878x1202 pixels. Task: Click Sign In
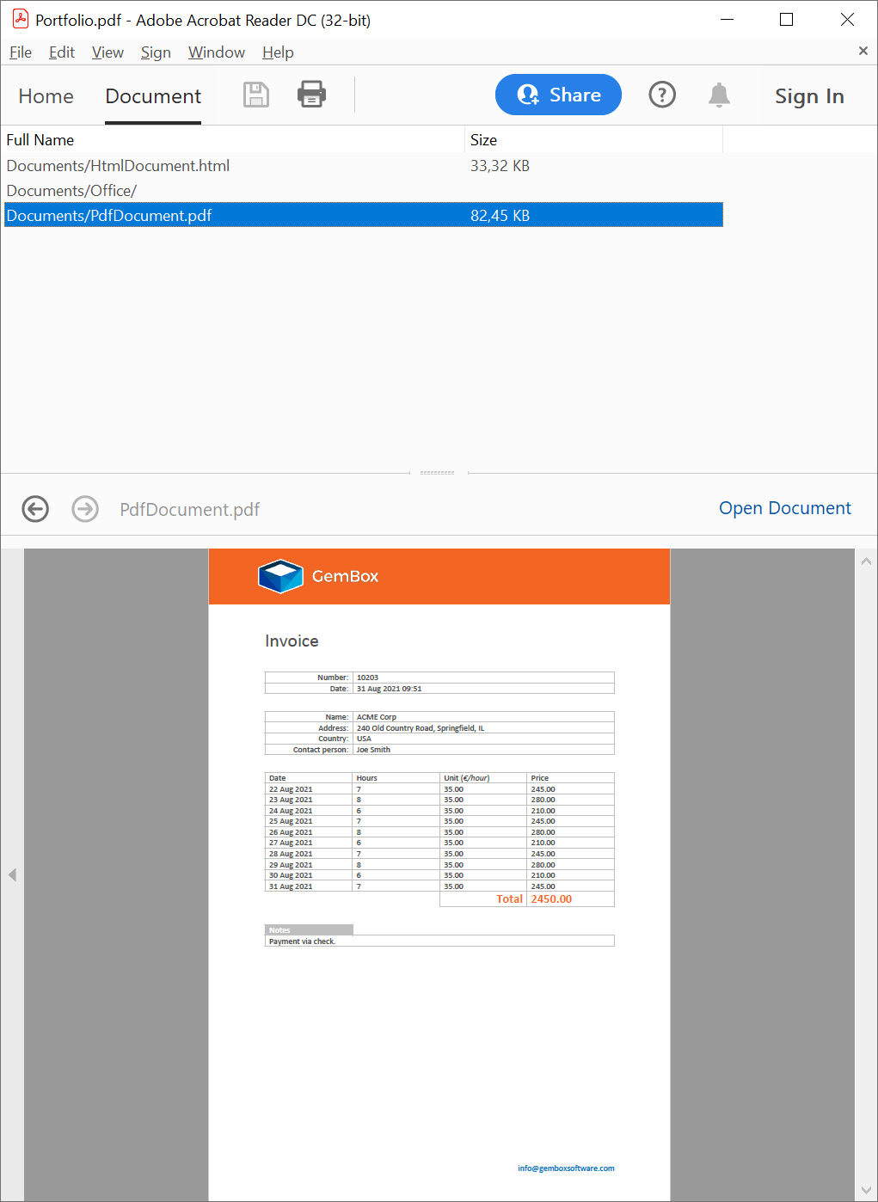(808, 96)
